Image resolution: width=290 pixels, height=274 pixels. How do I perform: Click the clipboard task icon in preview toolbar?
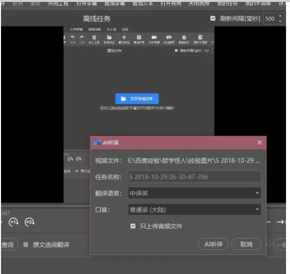(184, 38)
